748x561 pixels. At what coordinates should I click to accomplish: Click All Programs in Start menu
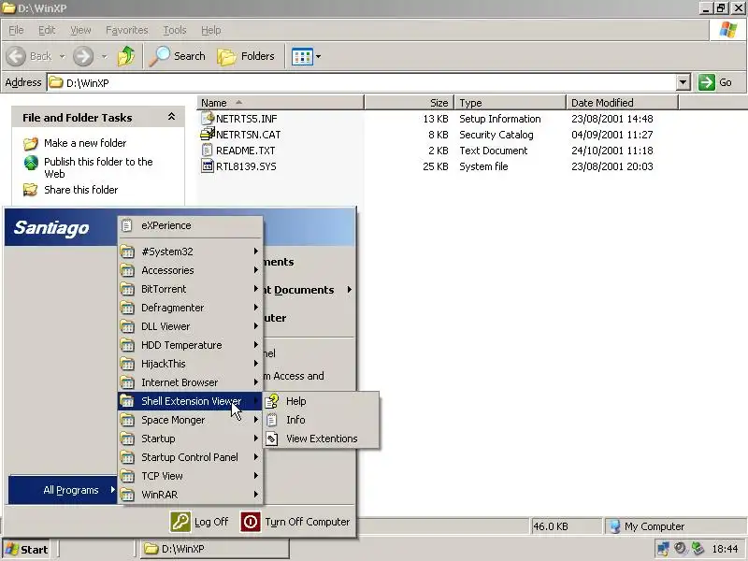63,490
